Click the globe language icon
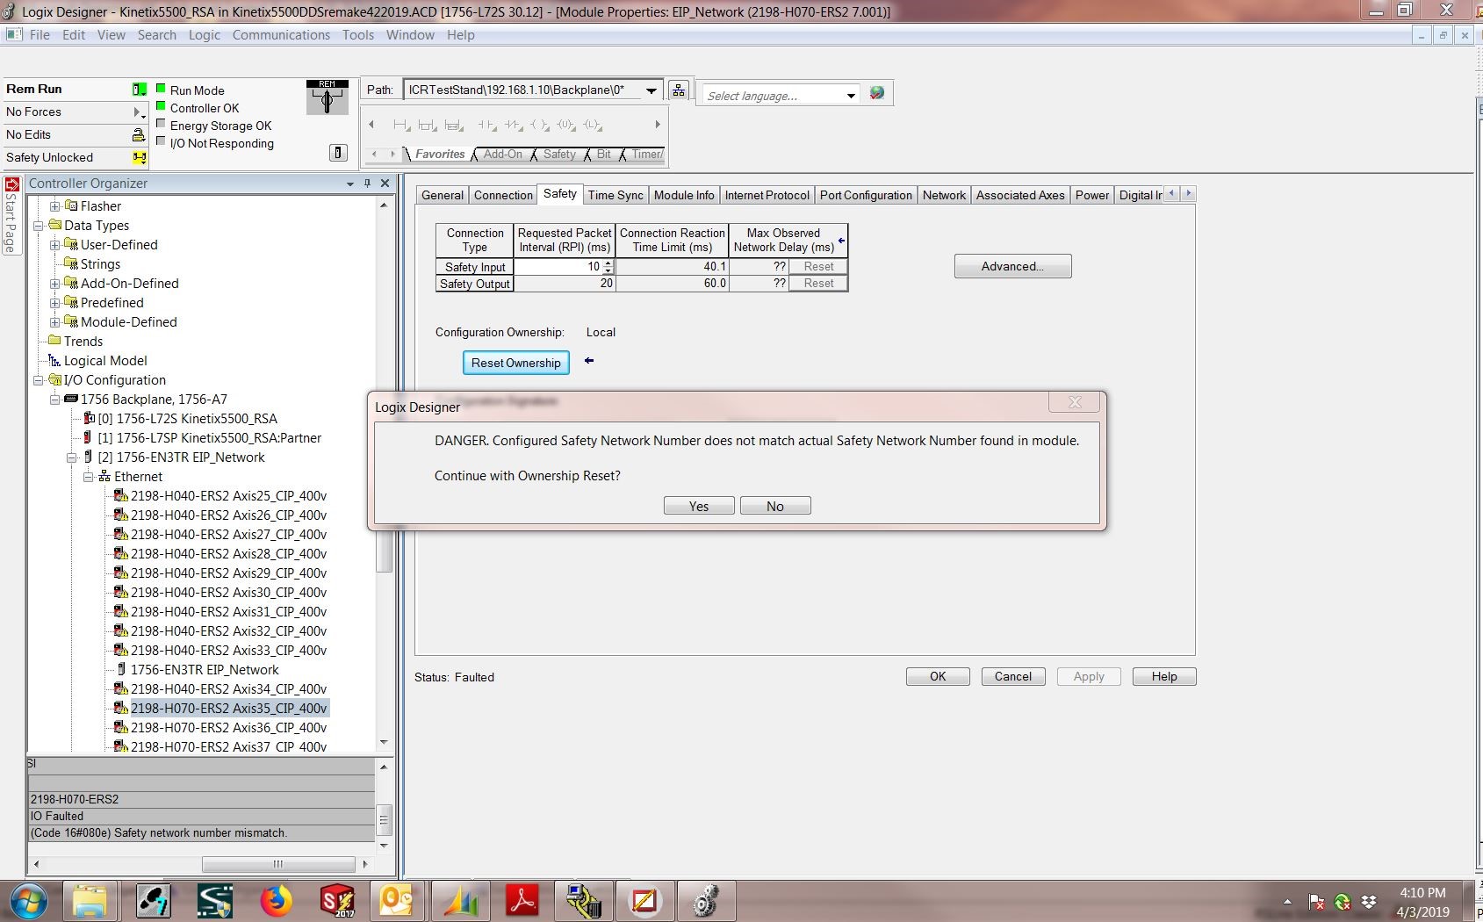The width and height of the screenshot is (1483, 922). click(x=876, y=93)
